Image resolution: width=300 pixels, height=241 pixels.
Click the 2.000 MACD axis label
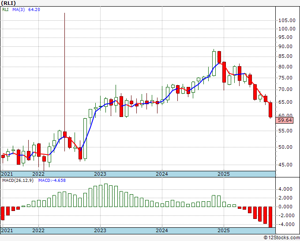coord(285,198)
